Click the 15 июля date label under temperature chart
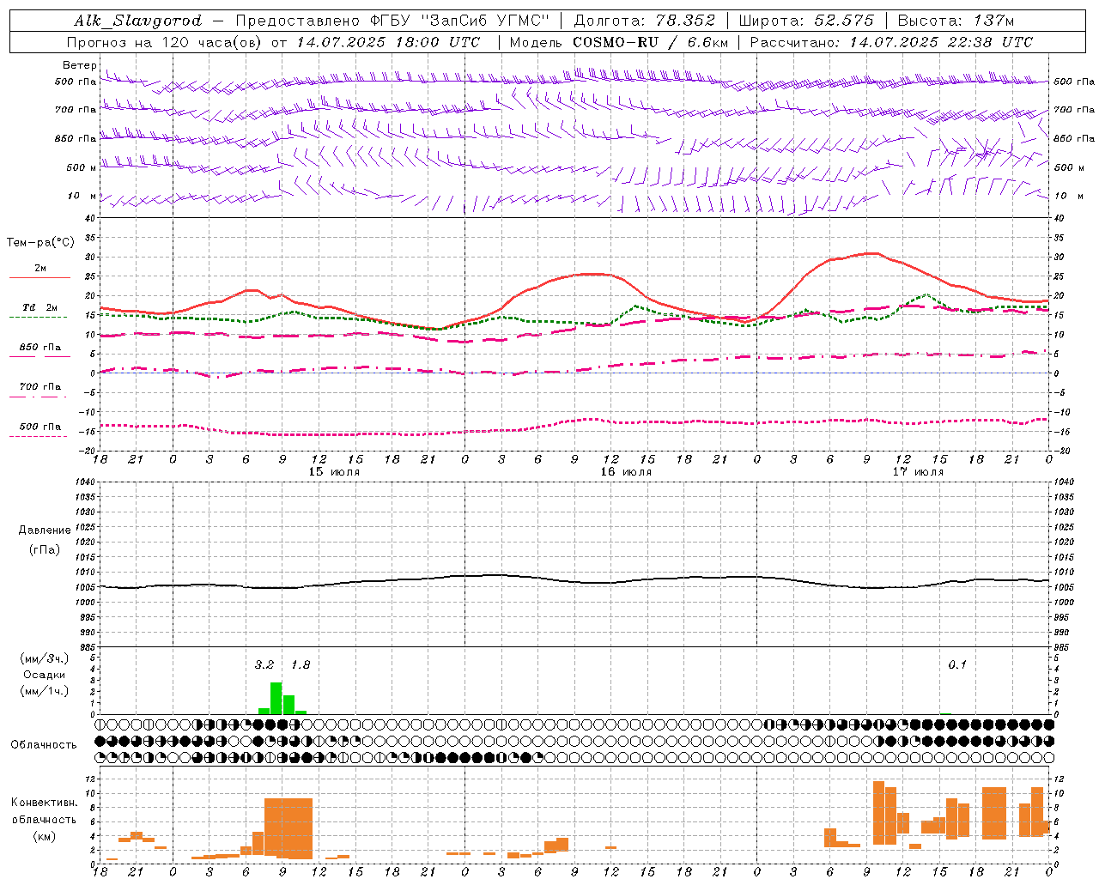This screenshot has height=879, width=1099. [x=334, y=472]
